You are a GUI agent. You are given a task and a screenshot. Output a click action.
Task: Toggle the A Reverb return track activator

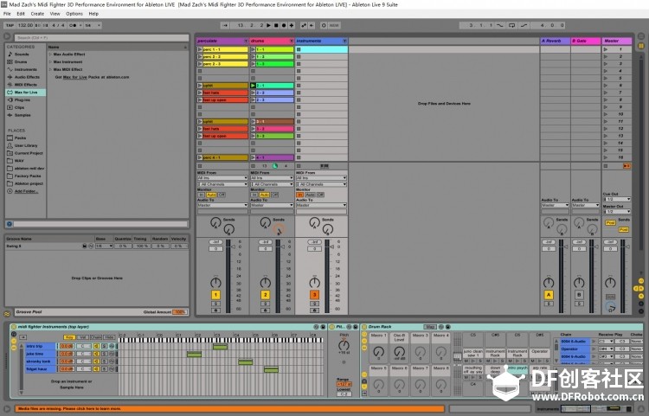549,295
